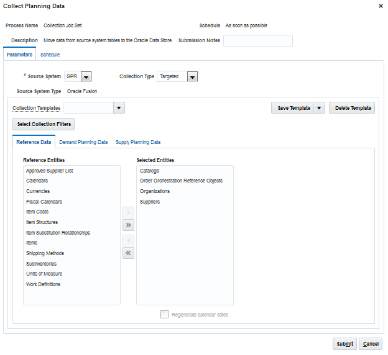Click the Submit button

tap(344, 344)
